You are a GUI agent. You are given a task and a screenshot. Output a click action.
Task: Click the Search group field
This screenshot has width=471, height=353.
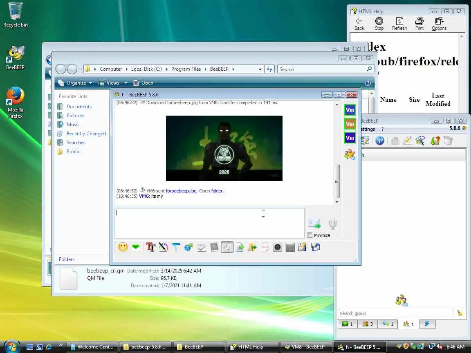(x=396, y=313)
